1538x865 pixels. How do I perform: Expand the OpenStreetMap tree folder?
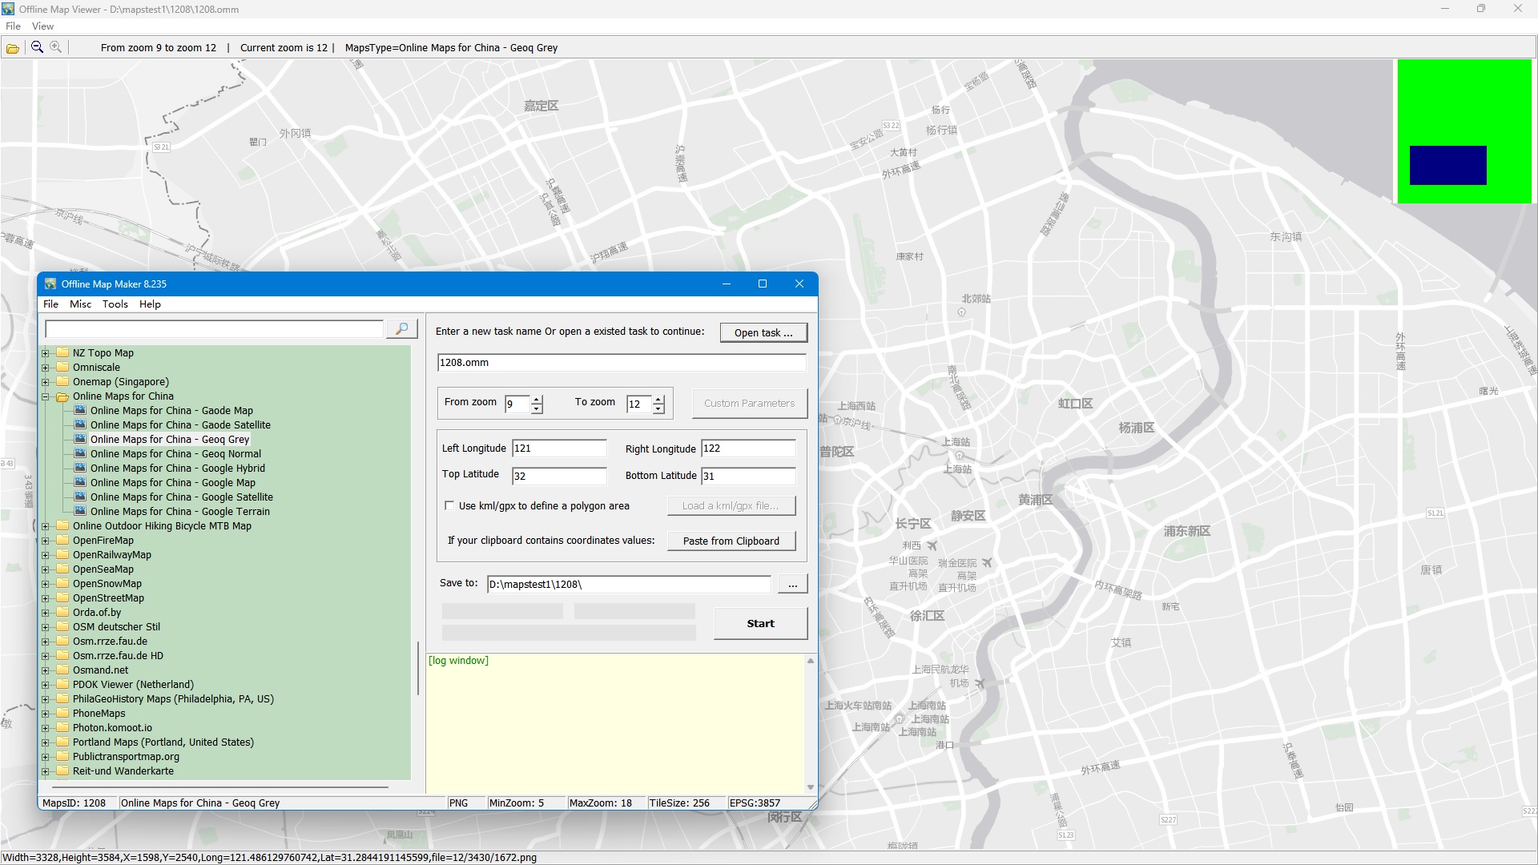tap(46, 598)
